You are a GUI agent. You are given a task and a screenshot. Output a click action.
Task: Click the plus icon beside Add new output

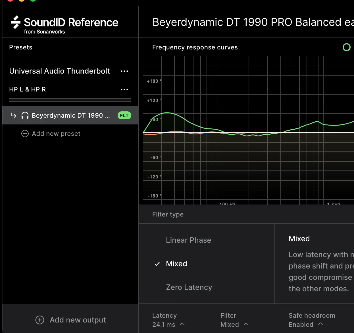click(x=40, y=320)
